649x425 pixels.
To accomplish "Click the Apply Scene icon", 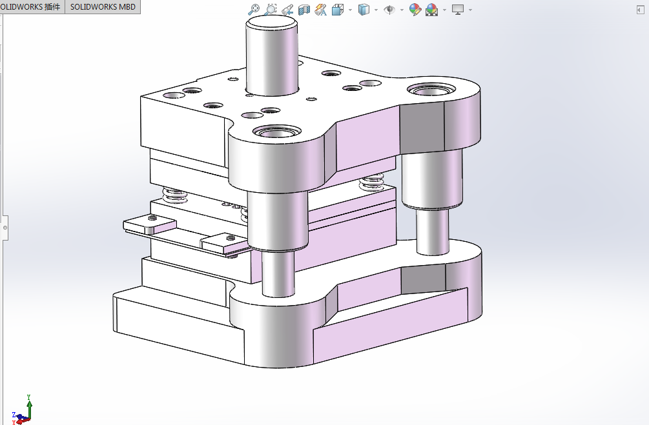I will 432,10.
